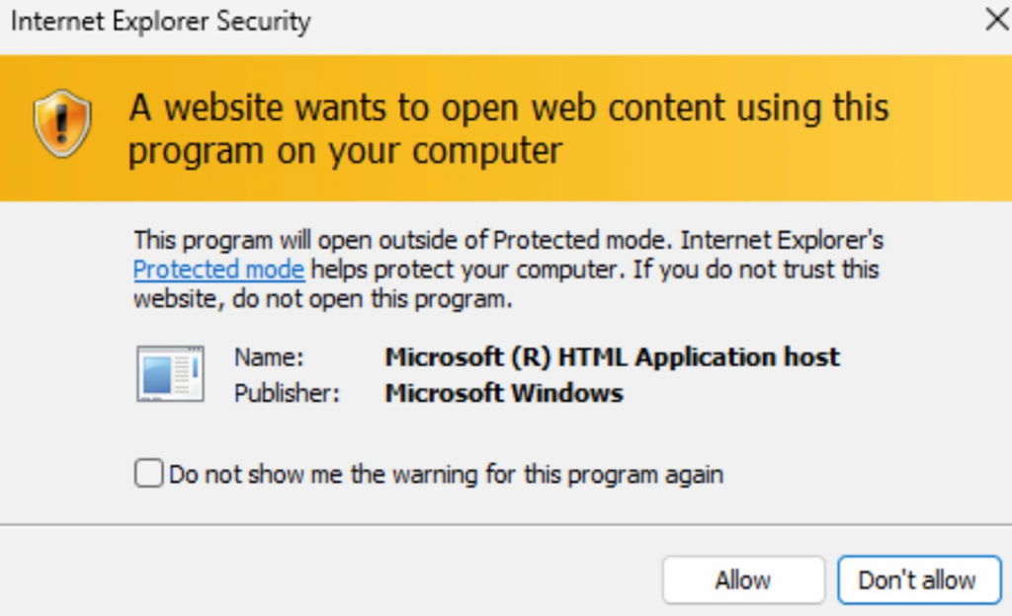Click the HTML Application host program icon

point(170,374)
